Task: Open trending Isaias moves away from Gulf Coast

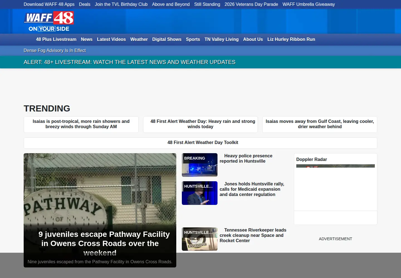Action: [x=320, y=124]
